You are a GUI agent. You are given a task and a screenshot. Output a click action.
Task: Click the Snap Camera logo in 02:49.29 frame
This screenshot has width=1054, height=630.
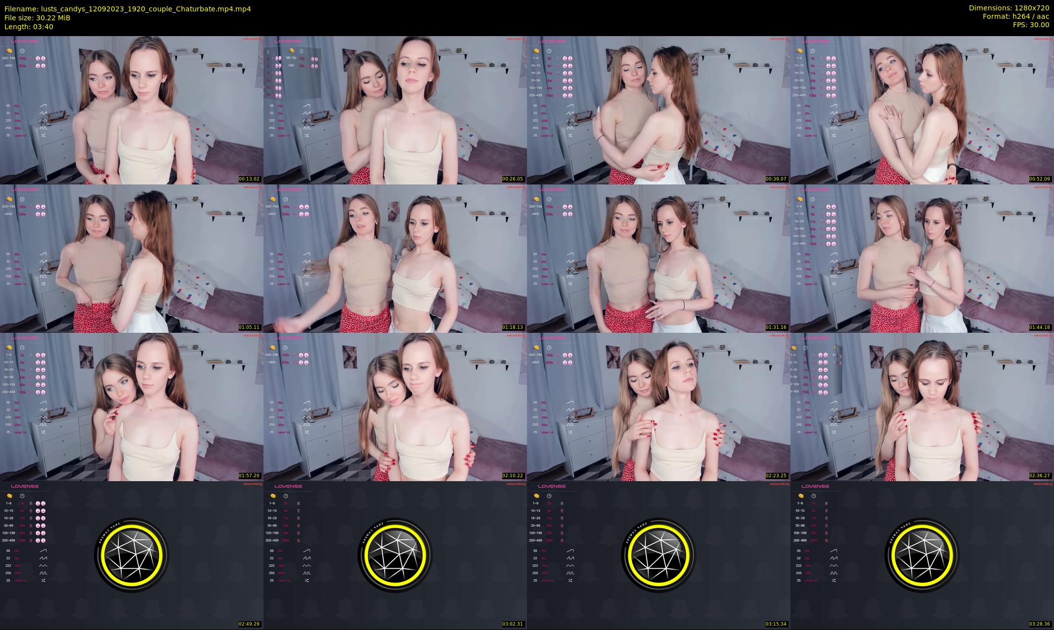tap(131, 555)
